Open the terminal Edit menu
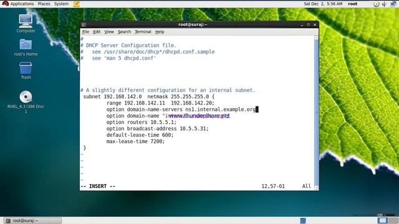This screenshot has height=224, width=399. pos(97,32)
